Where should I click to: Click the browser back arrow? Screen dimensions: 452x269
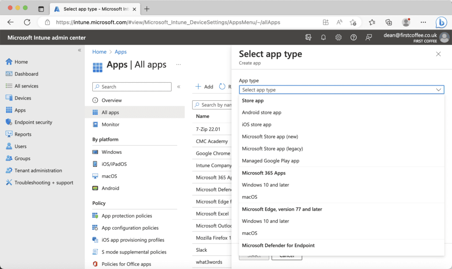click(11, 22)
